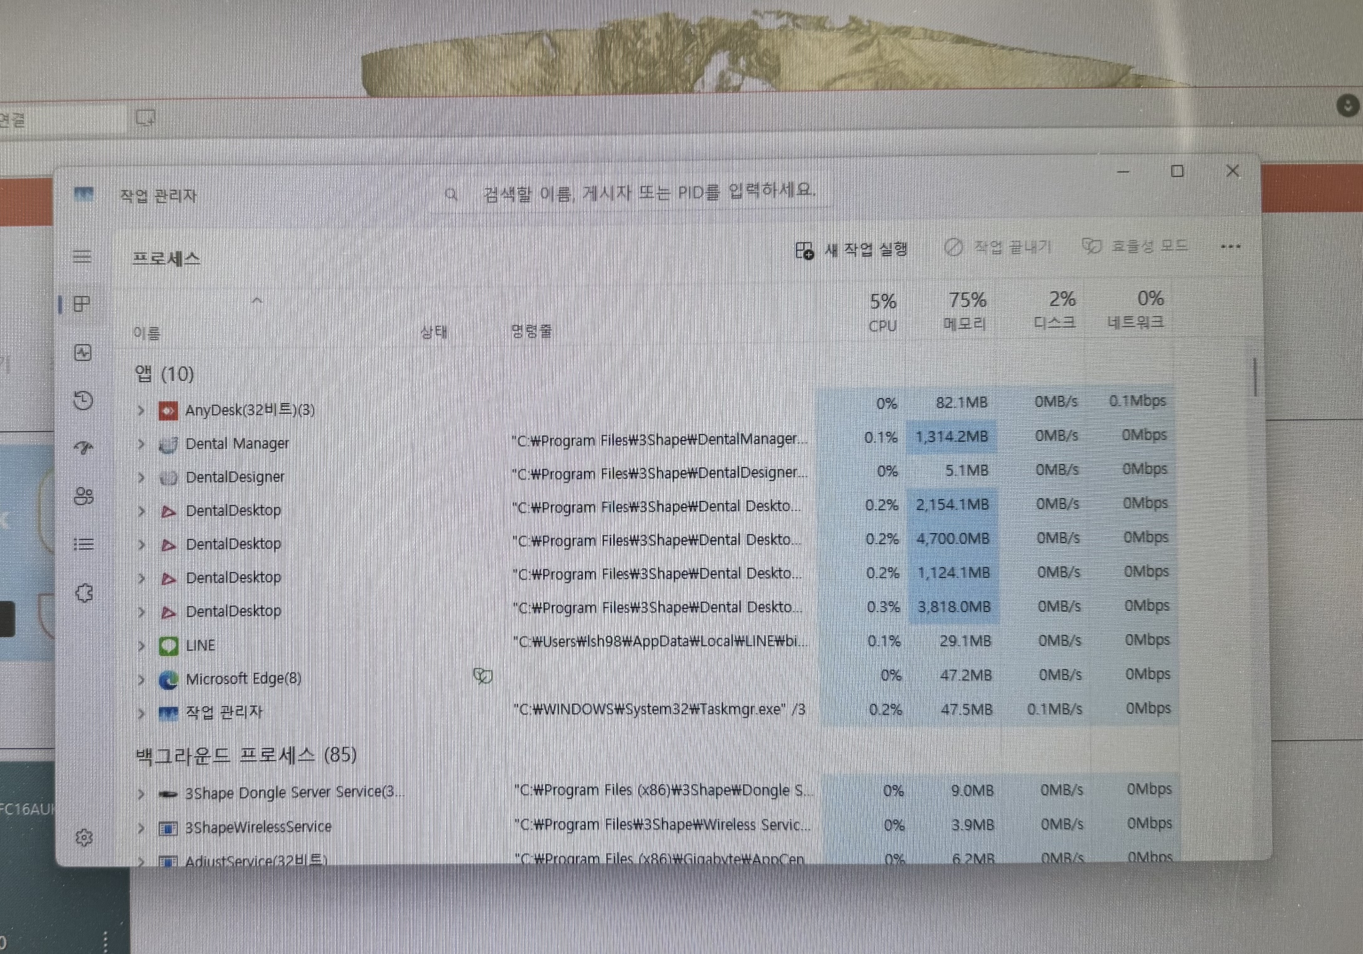Expand the LINE process row

[141, 645]
